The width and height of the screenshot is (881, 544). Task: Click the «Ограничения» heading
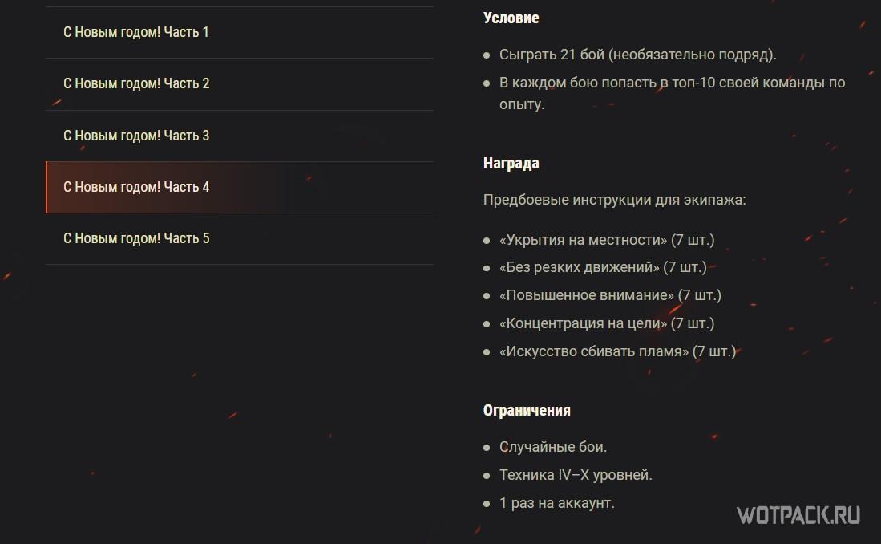tap(527, 410)
